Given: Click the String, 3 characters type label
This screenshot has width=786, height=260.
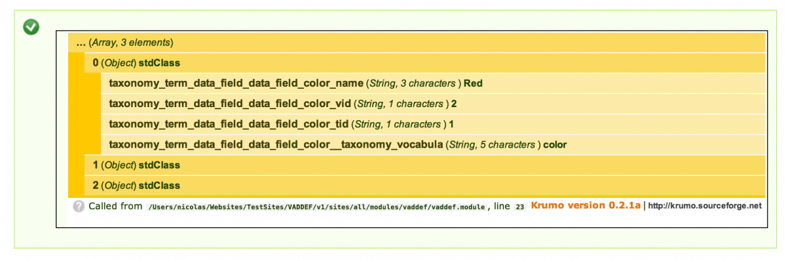Looking at the screenshot, I should [413, 84].
